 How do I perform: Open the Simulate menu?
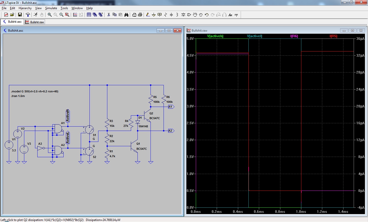[51, 8]
